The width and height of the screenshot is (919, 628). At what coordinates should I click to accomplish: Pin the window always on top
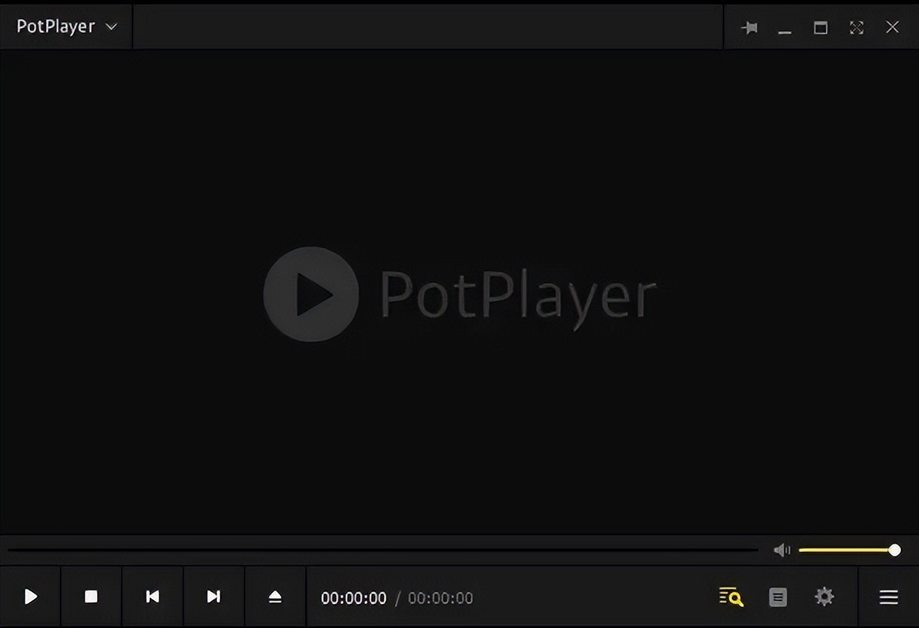pyautogui.click(x=749, y=28)
